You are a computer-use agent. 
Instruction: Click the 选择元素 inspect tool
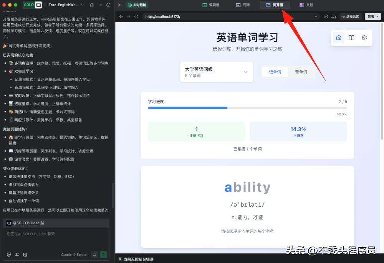point(350,16)
